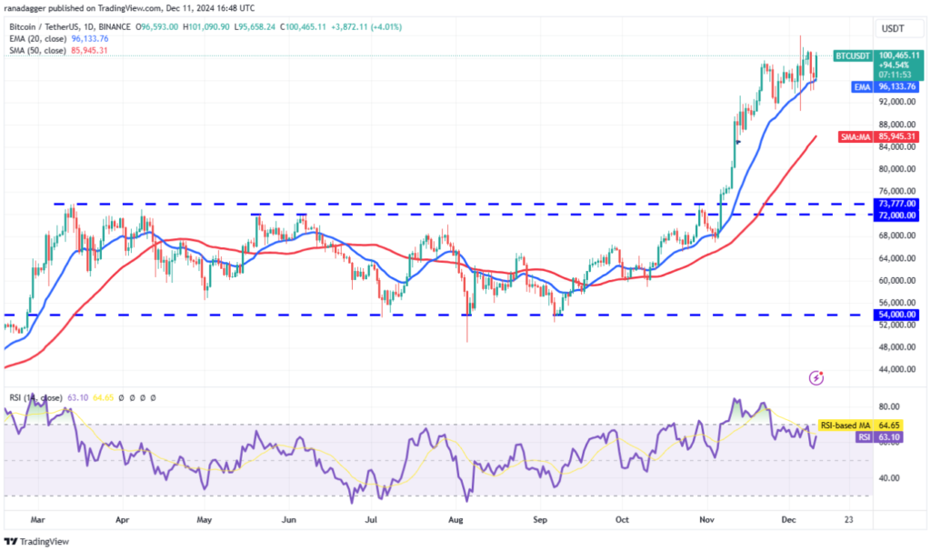
Task: Expand the RSI (14, close) indicator legend
Action: (x=38, y=397)
